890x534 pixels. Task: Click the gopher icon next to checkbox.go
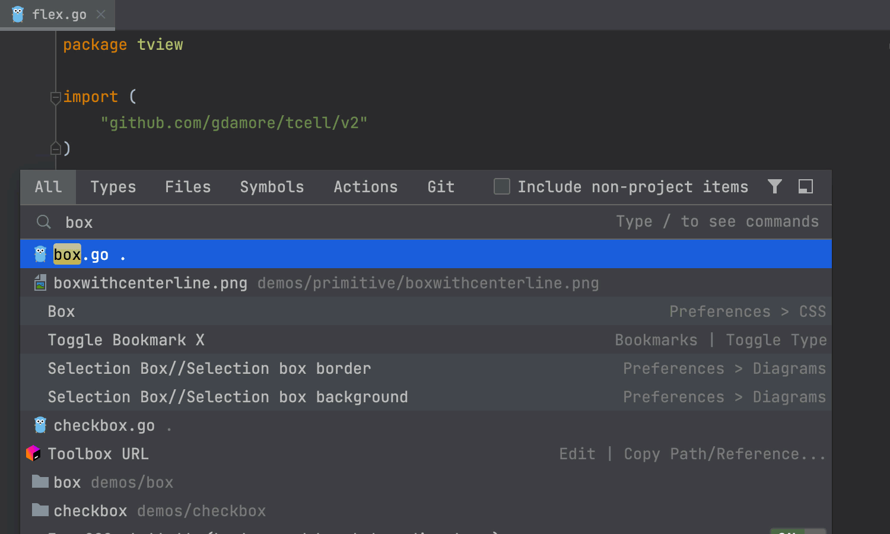(40, 425)
